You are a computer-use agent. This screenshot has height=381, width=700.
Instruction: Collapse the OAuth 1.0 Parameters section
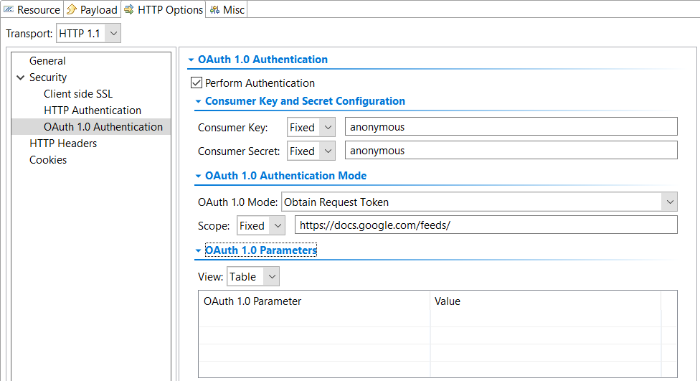(x=198, y=250)
